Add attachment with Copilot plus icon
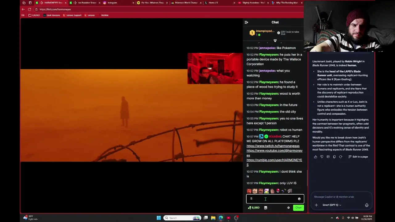 tap(316, 205)
